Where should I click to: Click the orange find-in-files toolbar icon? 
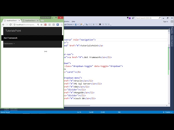tap(81, 25)
